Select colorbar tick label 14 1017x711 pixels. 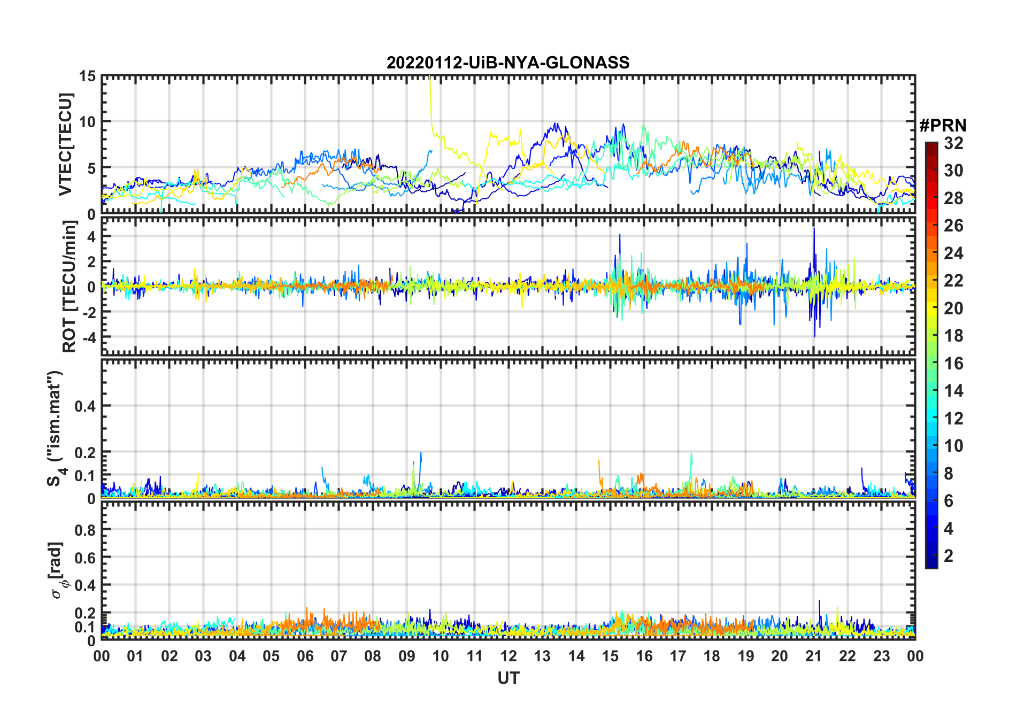[x=953, y=391]
